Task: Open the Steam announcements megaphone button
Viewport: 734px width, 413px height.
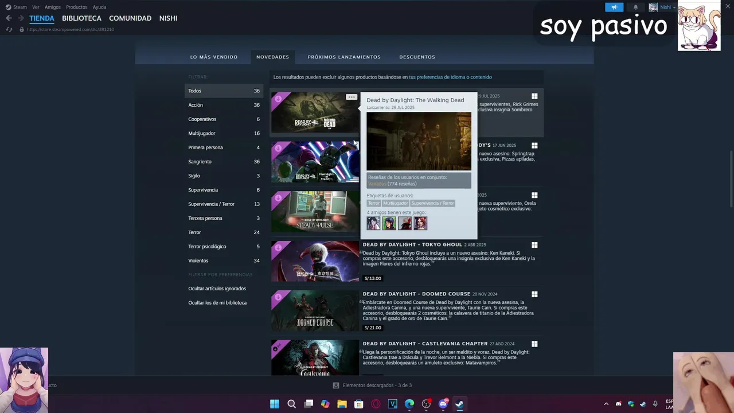Action: tap(614, 7)
